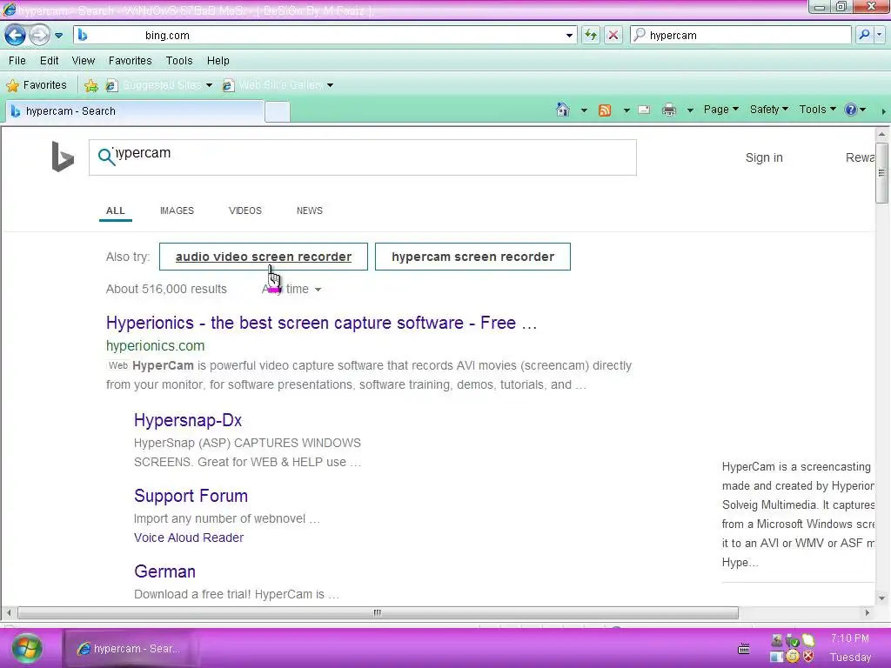The width and height of the screenshot is (891, 668).
Task: Click hypercam - Search taskbar button
Action: [132, 649]
